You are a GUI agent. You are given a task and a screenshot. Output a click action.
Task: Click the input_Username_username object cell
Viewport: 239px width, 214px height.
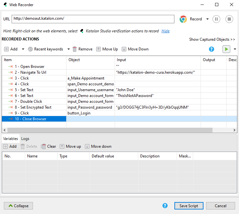click(x=90, y=90)
